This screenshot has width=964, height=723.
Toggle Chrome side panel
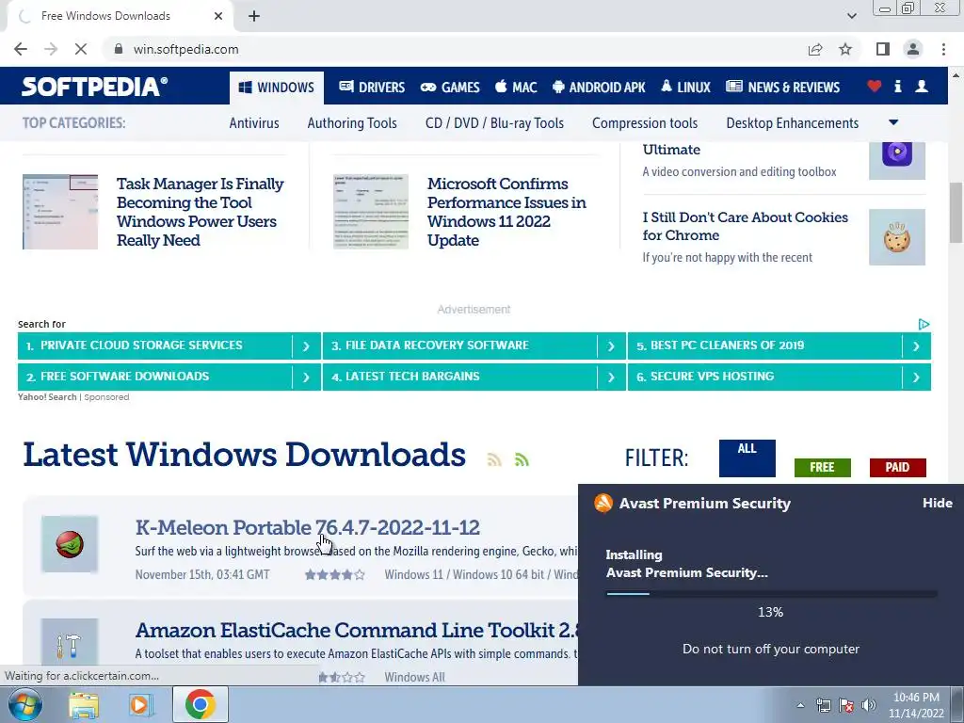click(x=883, y=49)
